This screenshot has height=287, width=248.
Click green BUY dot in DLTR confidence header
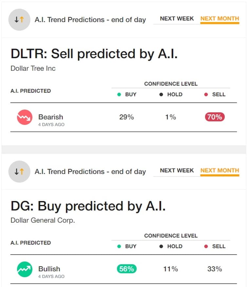click(x=119, y=95)
